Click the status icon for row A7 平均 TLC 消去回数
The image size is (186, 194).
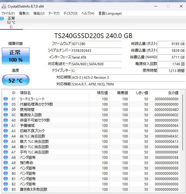(x=6, y=152)
